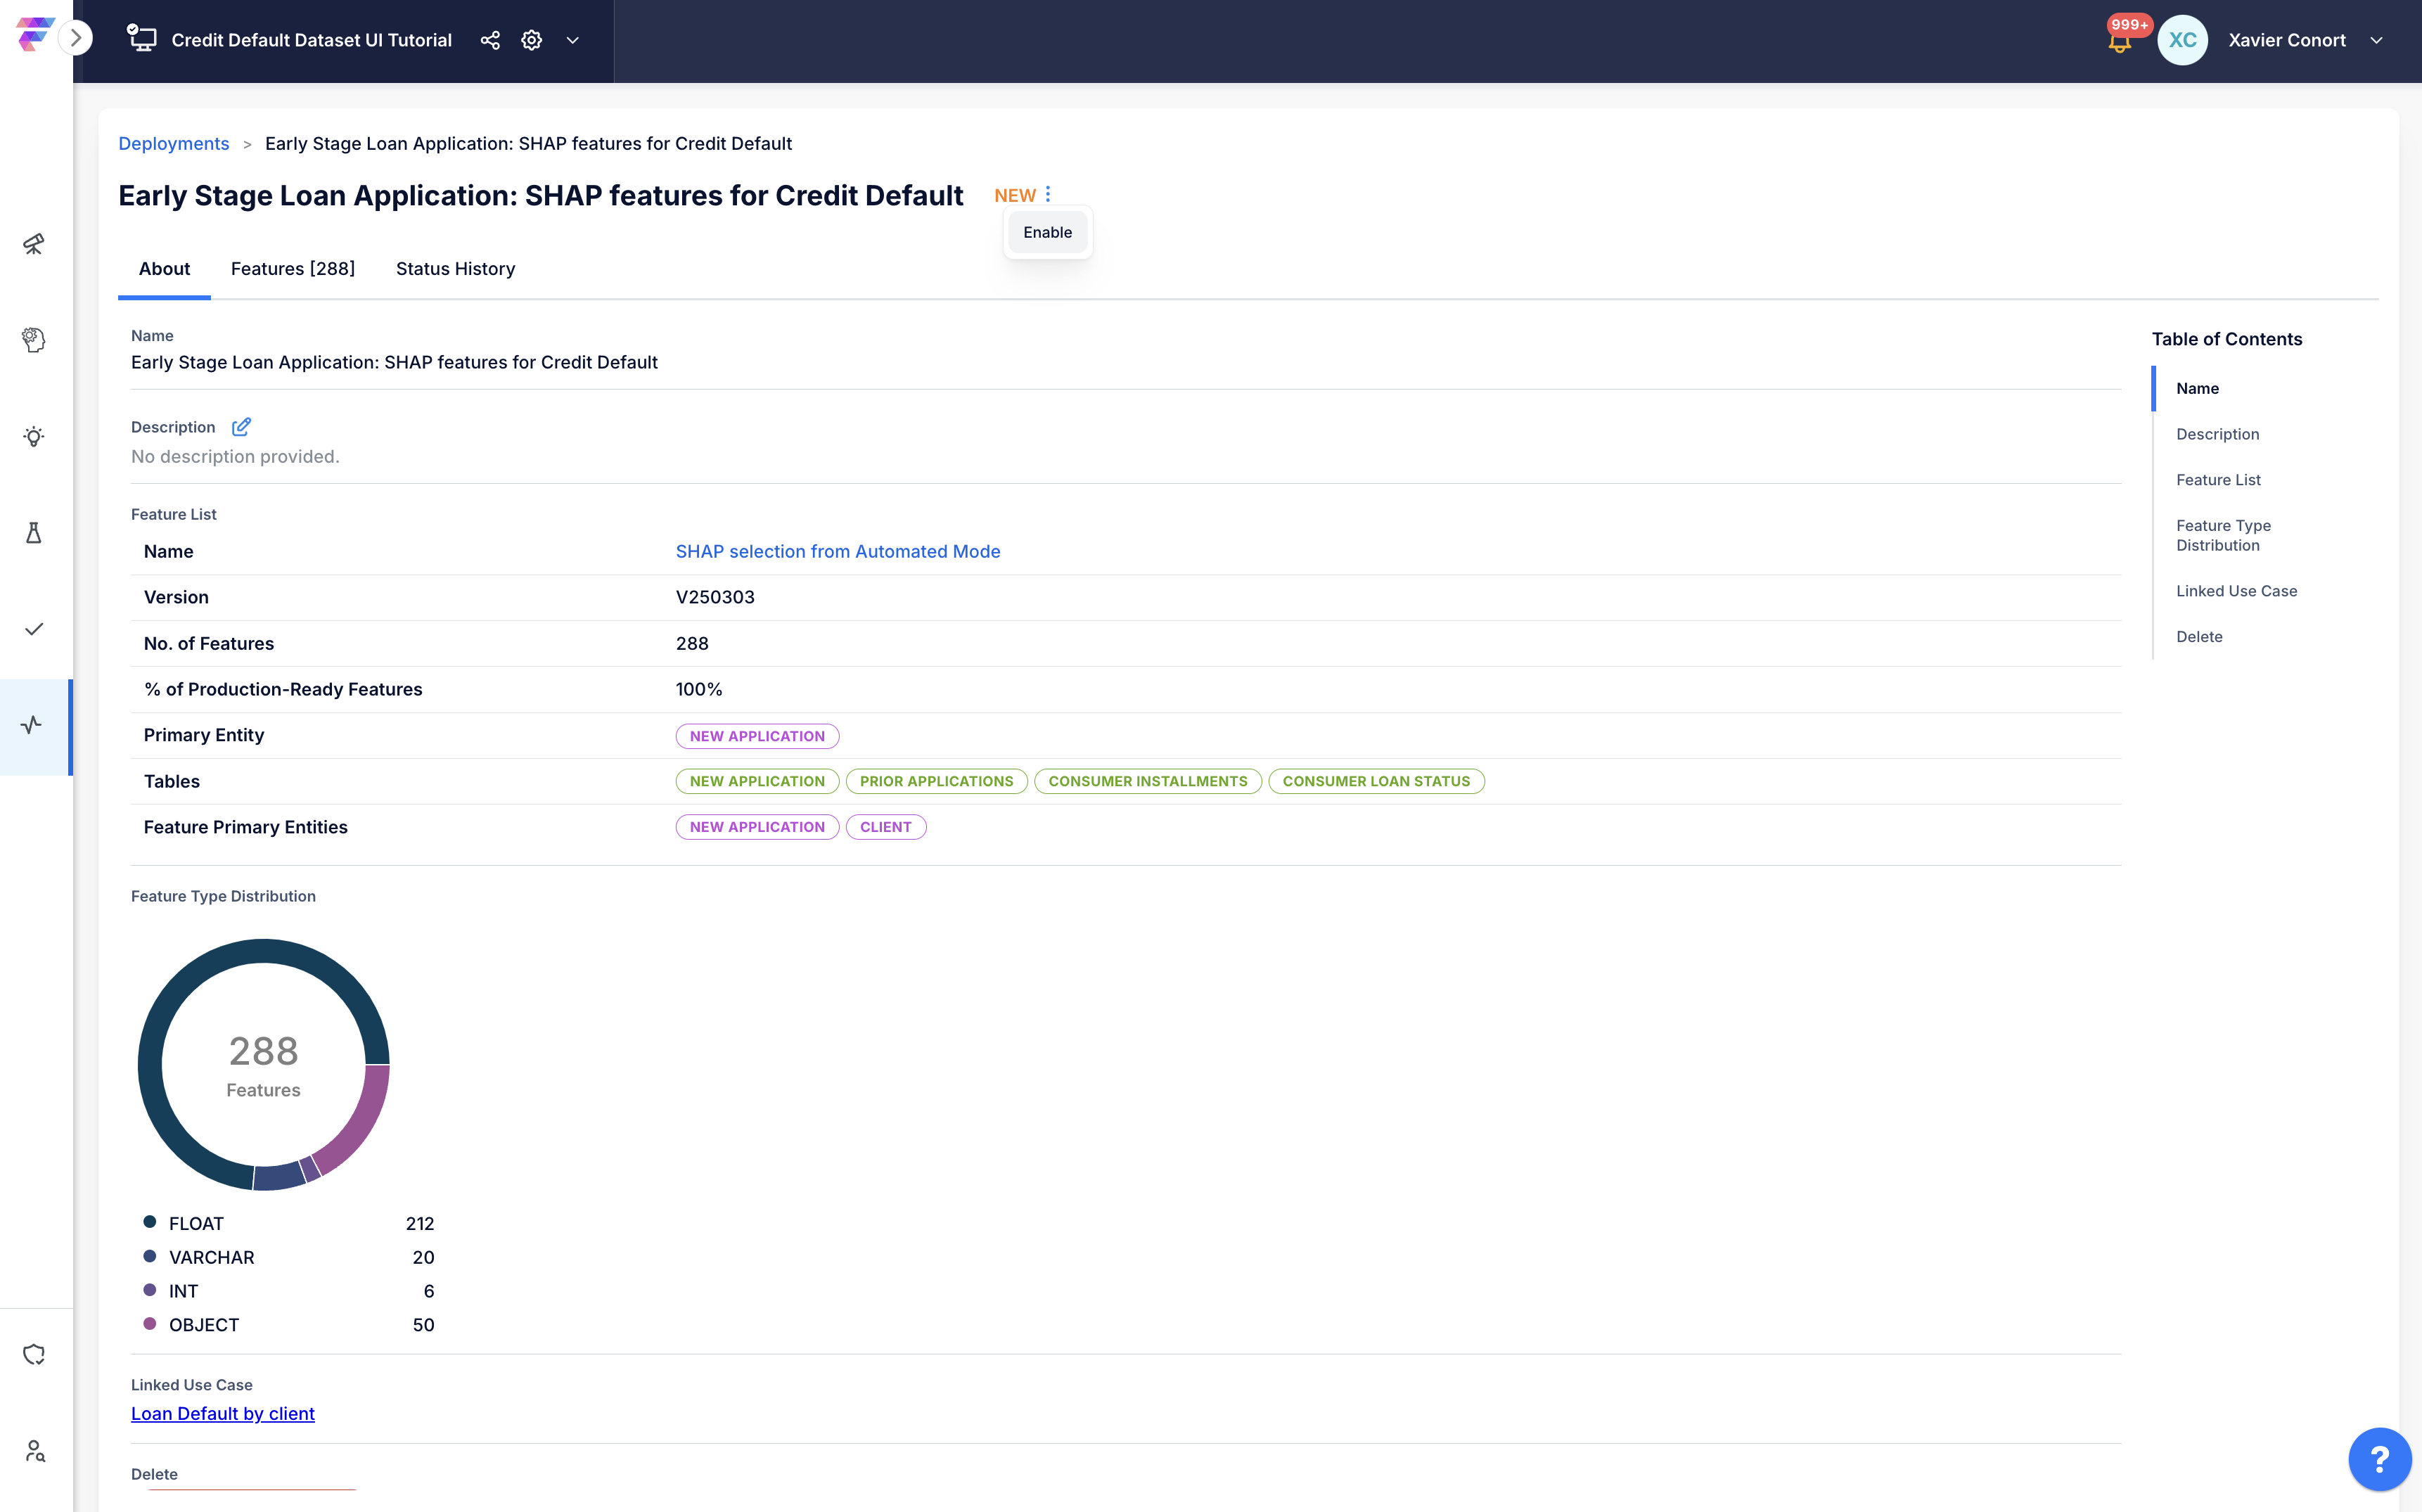This screenshot has width=2422, height=1512.
Task: Jump to Feature Type Distribution in contents
Action: point(2223,535)
